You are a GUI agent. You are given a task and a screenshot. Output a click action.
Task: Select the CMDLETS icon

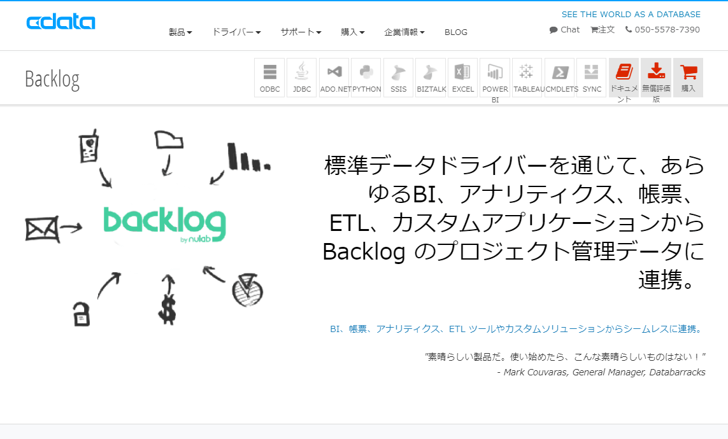click(x=560, y=76)
